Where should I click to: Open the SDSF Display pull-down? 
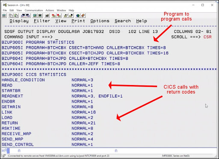(x=19, y=21)
